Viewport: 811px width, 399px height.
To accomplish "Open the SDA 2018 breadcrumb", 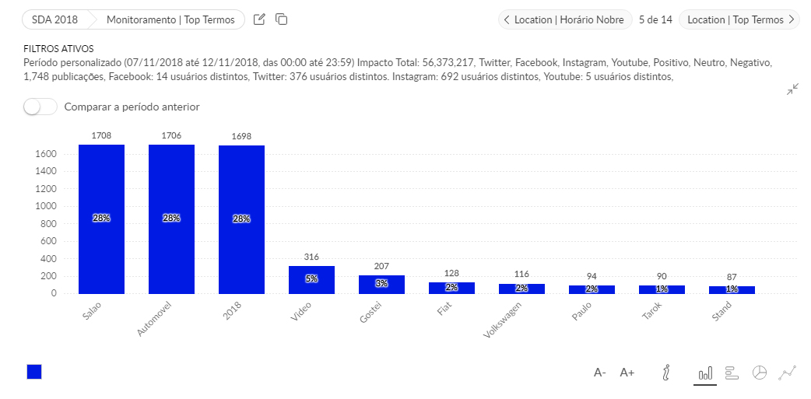I will pos(56,19).
